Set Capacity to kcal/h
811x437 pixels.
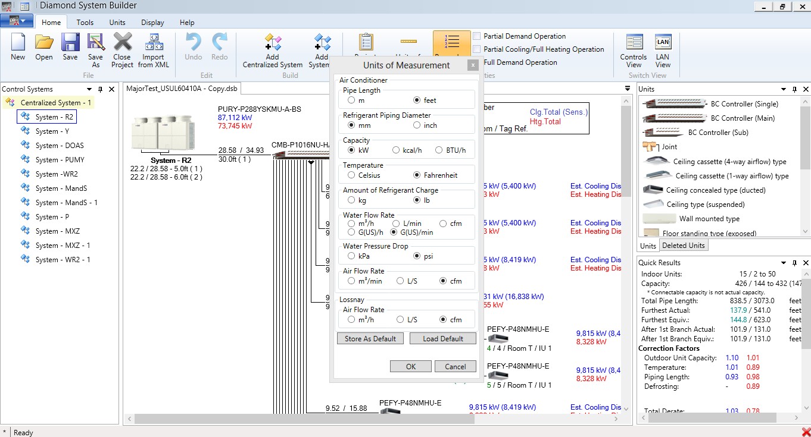[396, 150]
